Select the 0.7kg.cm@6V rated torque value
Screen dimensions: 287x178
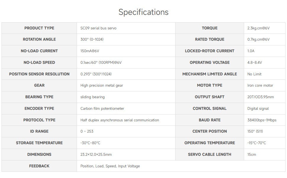tap(258, 39)
